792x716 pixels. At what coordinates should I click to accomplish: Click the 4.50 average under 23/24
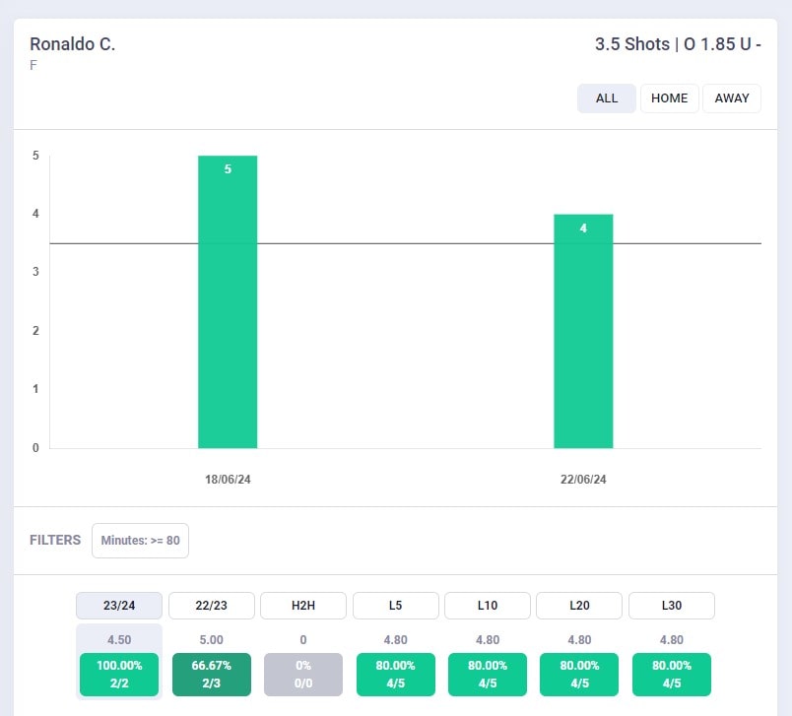coord(119,640)
